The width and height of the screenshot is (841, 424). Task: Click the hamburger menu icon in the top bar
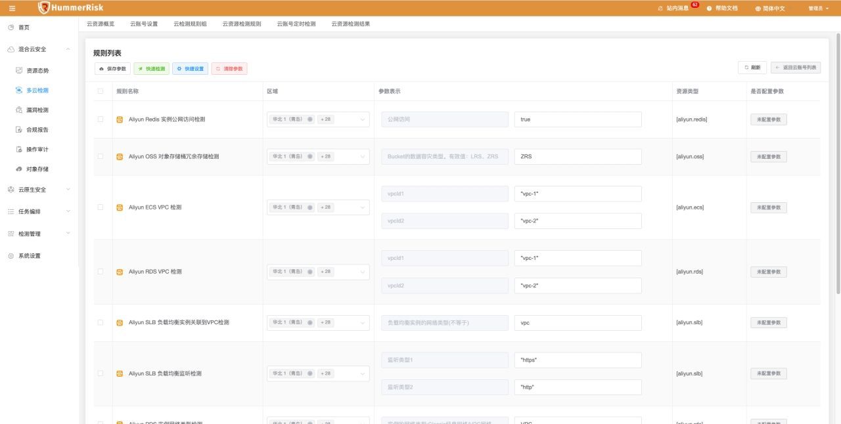point(12,8)
